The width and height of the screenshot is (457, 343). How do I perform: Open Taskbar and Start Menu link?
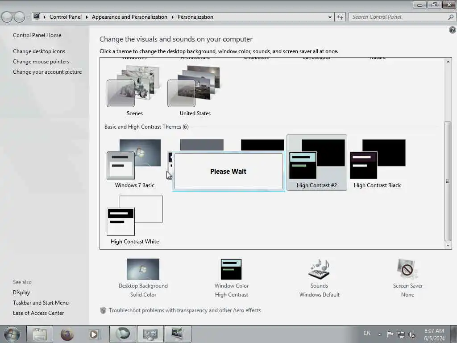click(41, 303)
